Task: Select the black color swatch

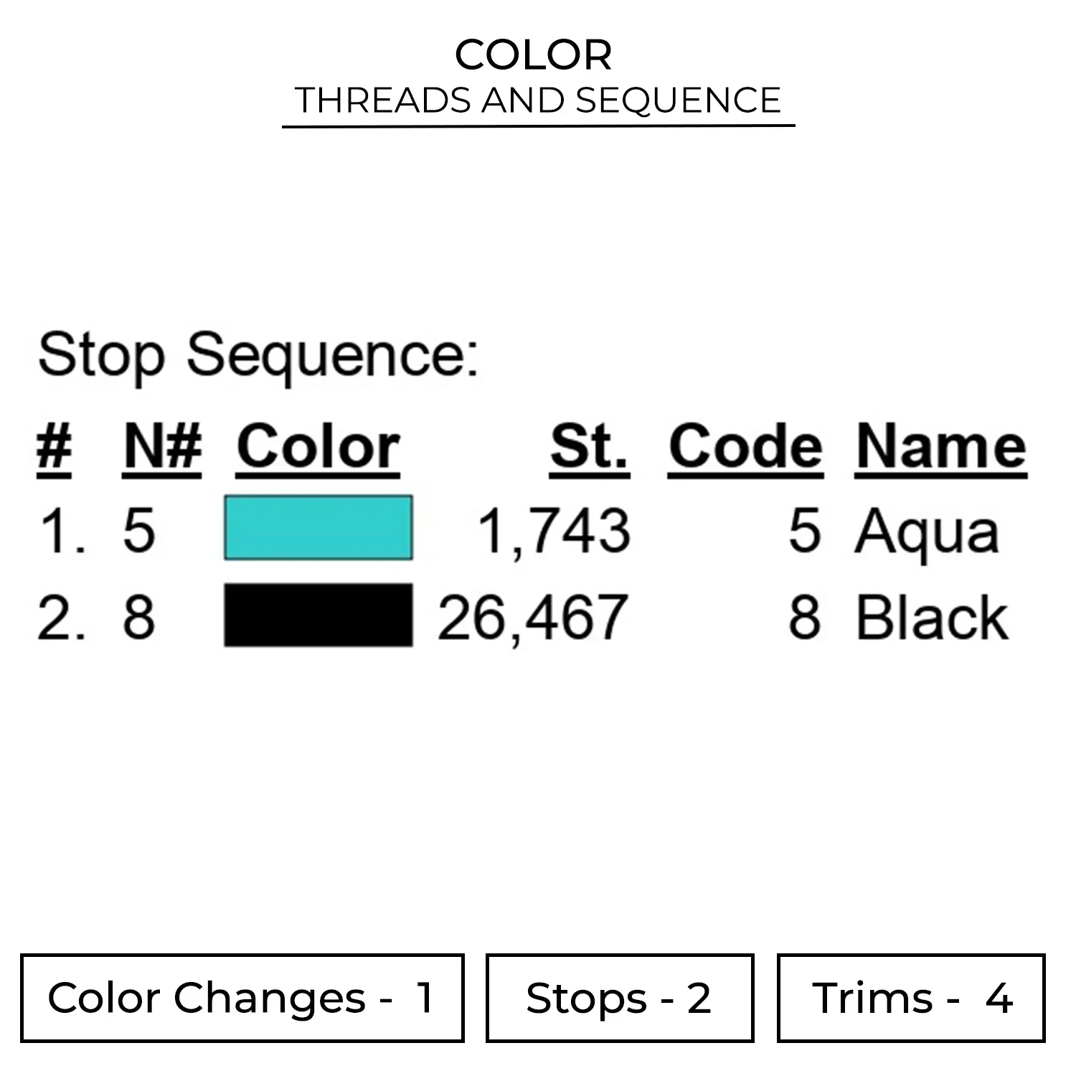Action: (x=318, y=615)
